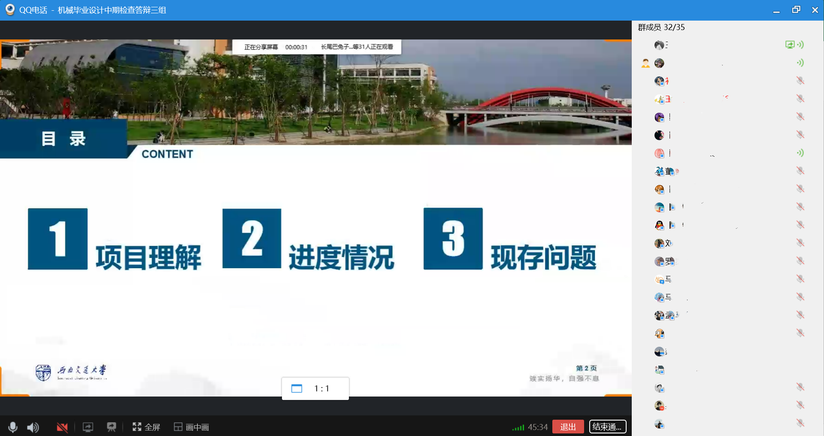The width and height of the screenshot is (824, 436).
Task: Select the 1:1 scale option
Action: 321,388
